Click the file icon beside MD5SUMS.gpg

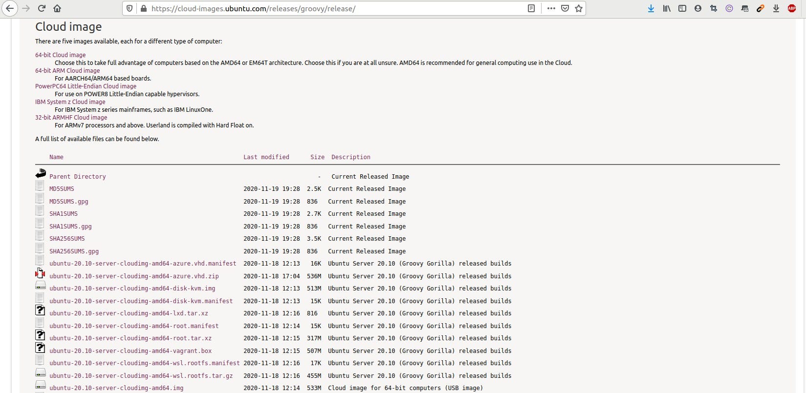pos(40,198)
